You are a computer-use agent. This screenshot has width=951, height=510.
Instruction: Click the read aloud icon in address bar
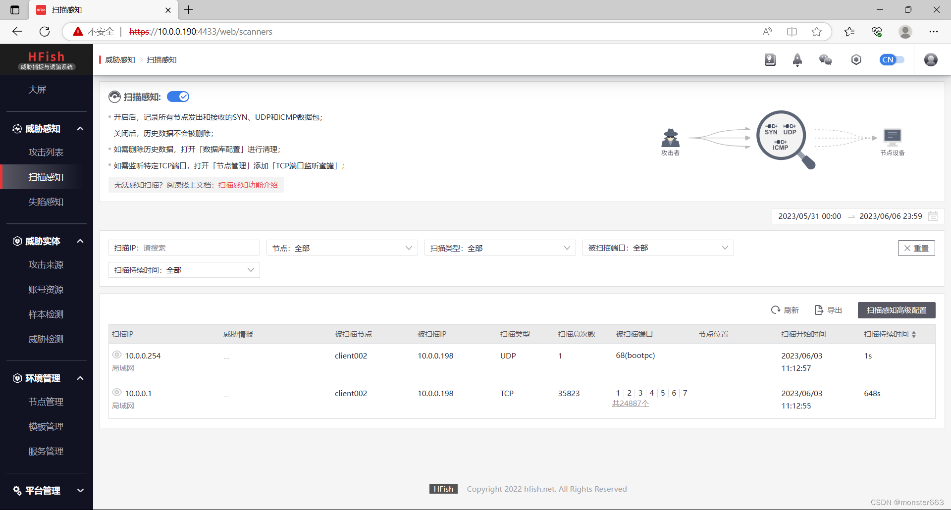767,32
